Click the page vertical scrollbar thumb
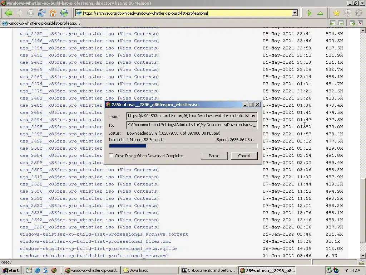 (363, 211)
